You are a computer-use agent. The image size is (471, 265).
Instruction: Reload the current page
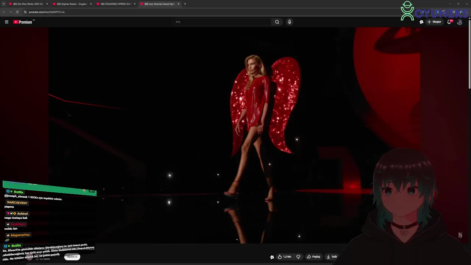pos(17,12)
